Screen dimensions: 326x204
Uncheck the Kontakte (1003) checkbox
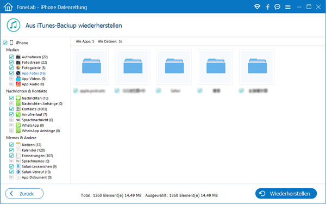(x=11, y=109)
